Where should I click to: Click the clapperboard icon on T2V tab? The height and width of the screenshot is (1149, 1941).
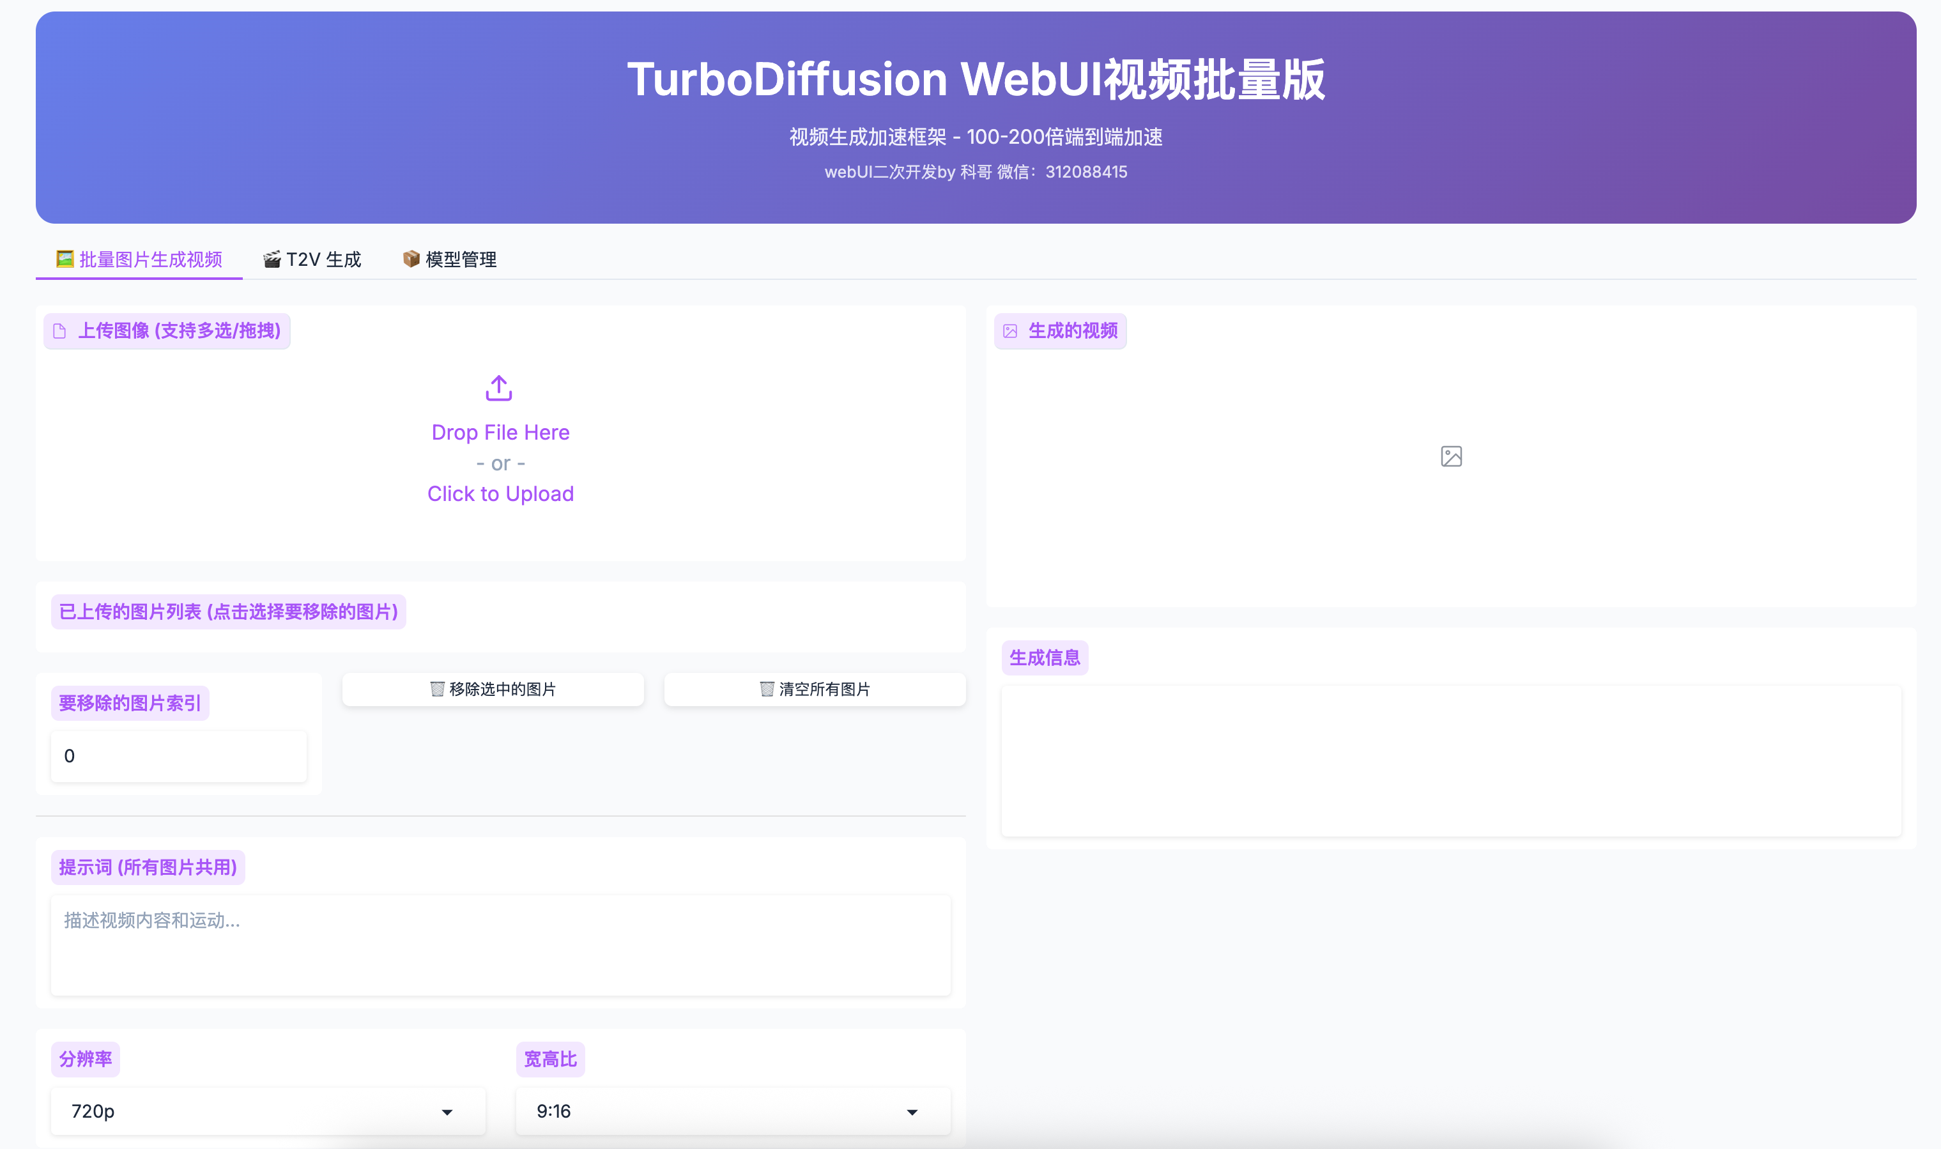(272, 259)
